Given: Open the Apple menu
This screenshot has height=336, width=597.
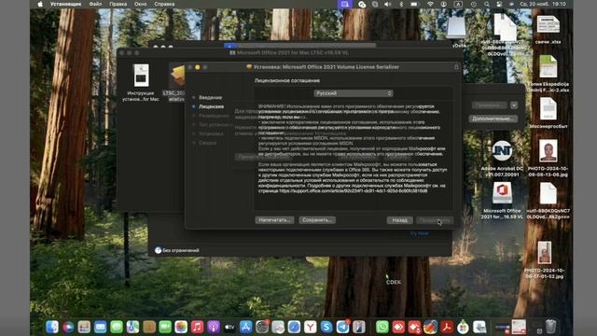Looking at the screenshot, I should point(40,4).
